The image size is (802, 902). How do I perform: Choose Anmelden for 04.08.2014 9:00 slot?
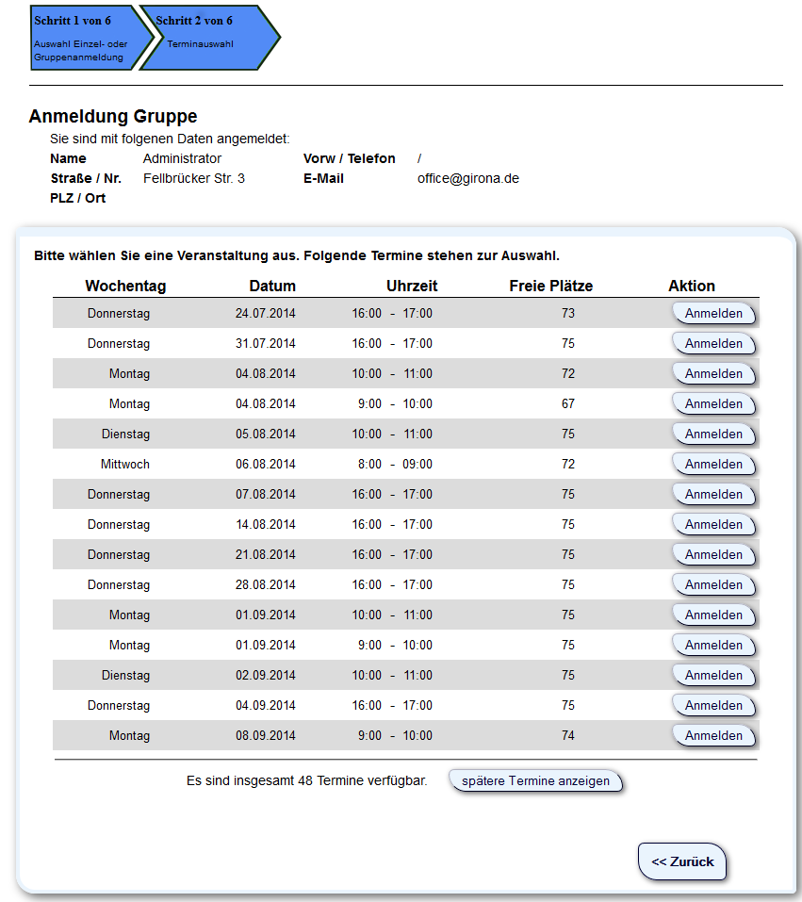click(x=713, y=404)
